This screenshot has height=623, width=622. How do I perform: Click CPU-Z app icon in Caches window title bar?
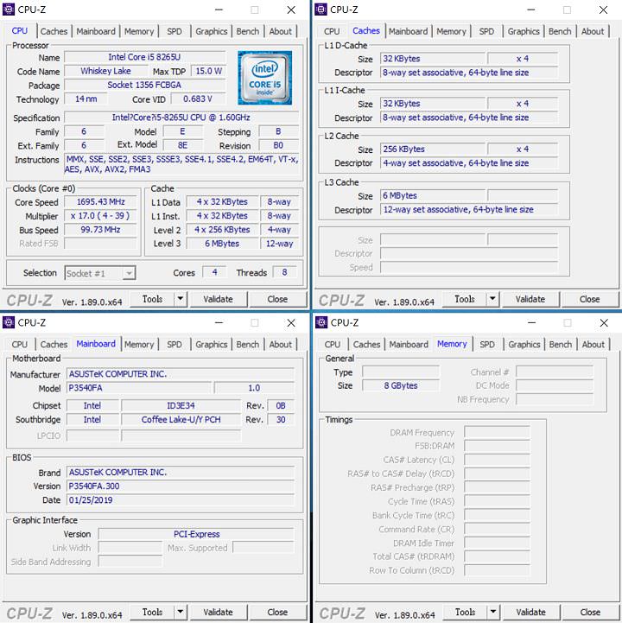tap(321, 10)
